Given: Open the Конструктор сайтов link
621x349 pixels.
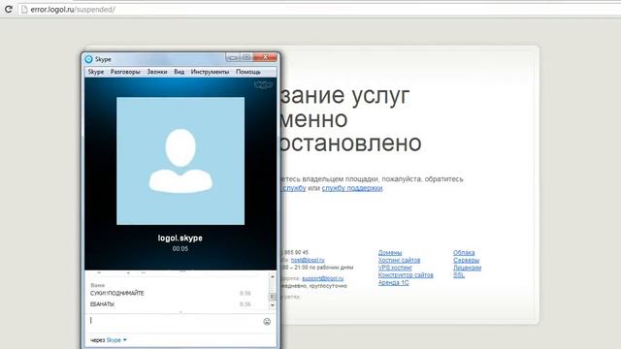Looking at the screenshot, I should pos(406,275).
